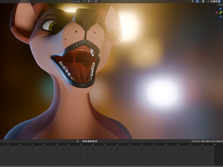
Task: Click the red X axis gizmo circle
Action: 216,13
